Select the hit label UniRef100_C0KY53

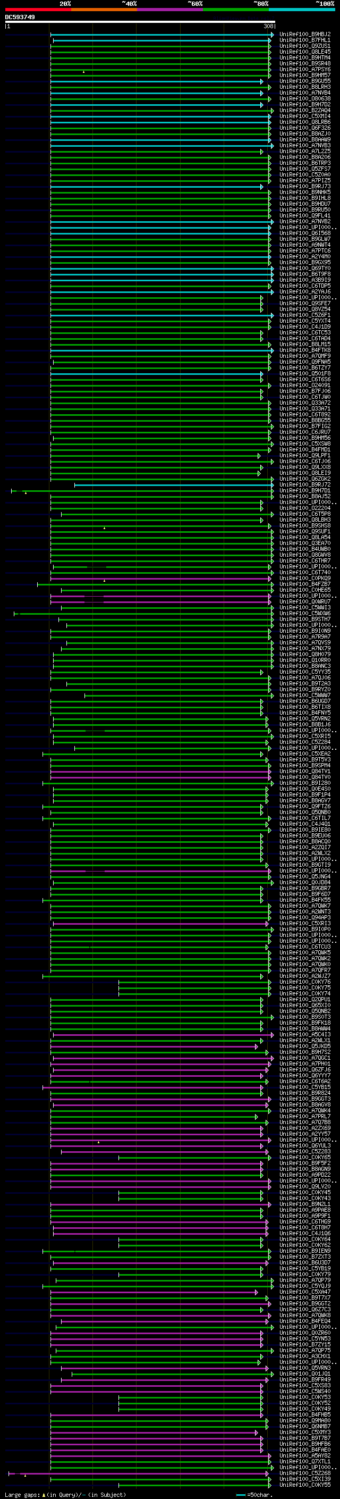pos(305,1397)
